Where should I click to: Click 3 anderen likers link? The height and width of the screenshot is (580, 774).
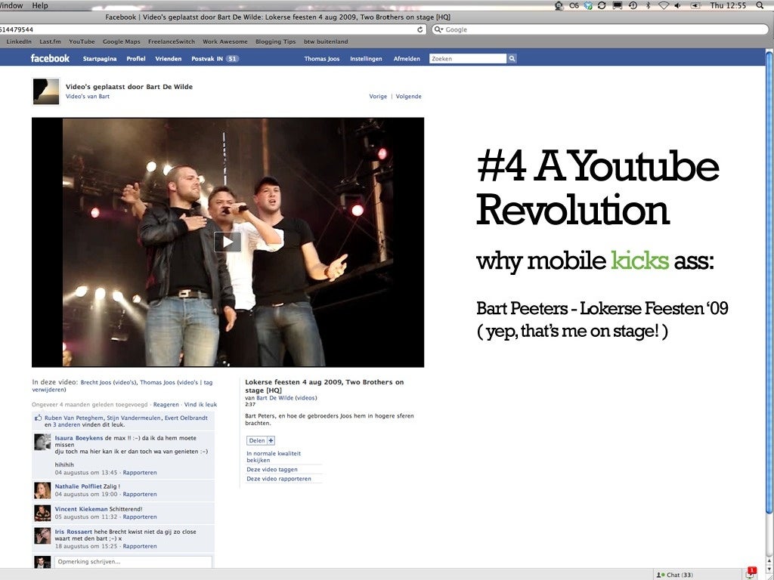point(67,424)
